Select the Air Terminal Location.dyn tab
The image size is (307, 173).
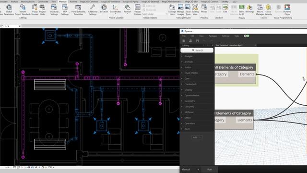coord(229,45)
